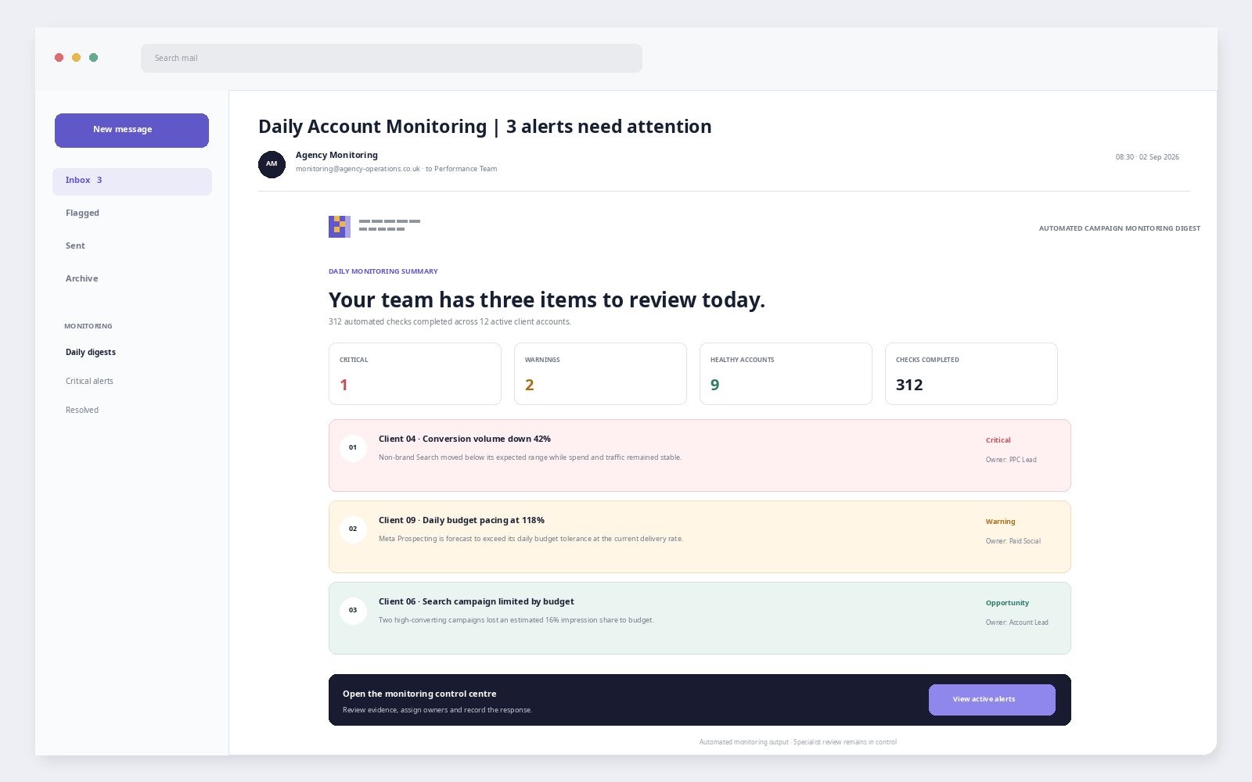
Task: Select Daily digests under Monitoring
Action: pyautogui.click(x=91, y=352)
